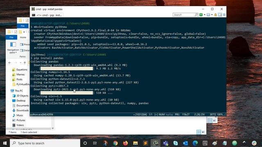Select Memes folder in navigation tree
The width and height of the screenshot is (262, 147).
pos(19,74)
